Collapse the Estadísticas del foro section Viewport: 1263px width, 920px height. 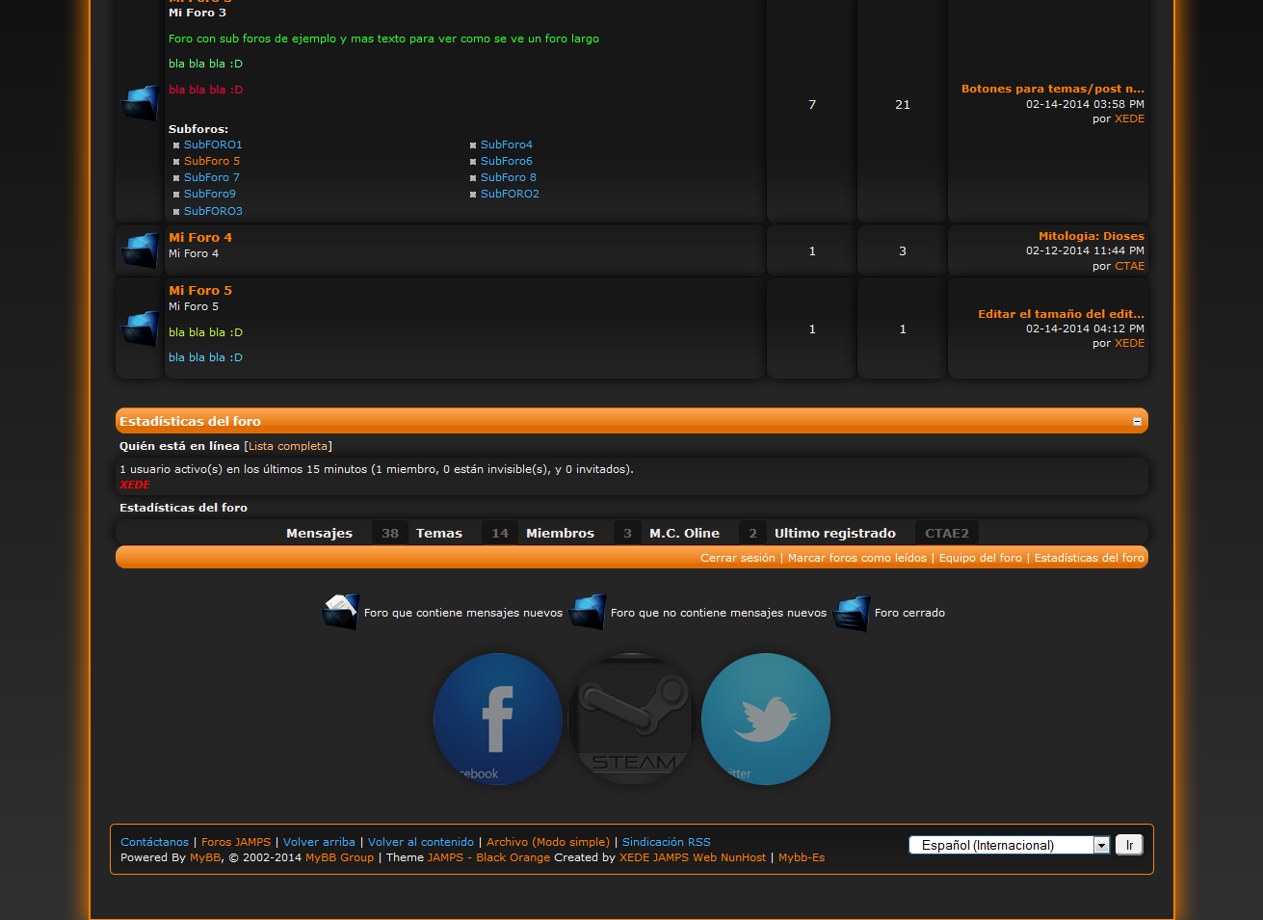[x=1137, y=421]
